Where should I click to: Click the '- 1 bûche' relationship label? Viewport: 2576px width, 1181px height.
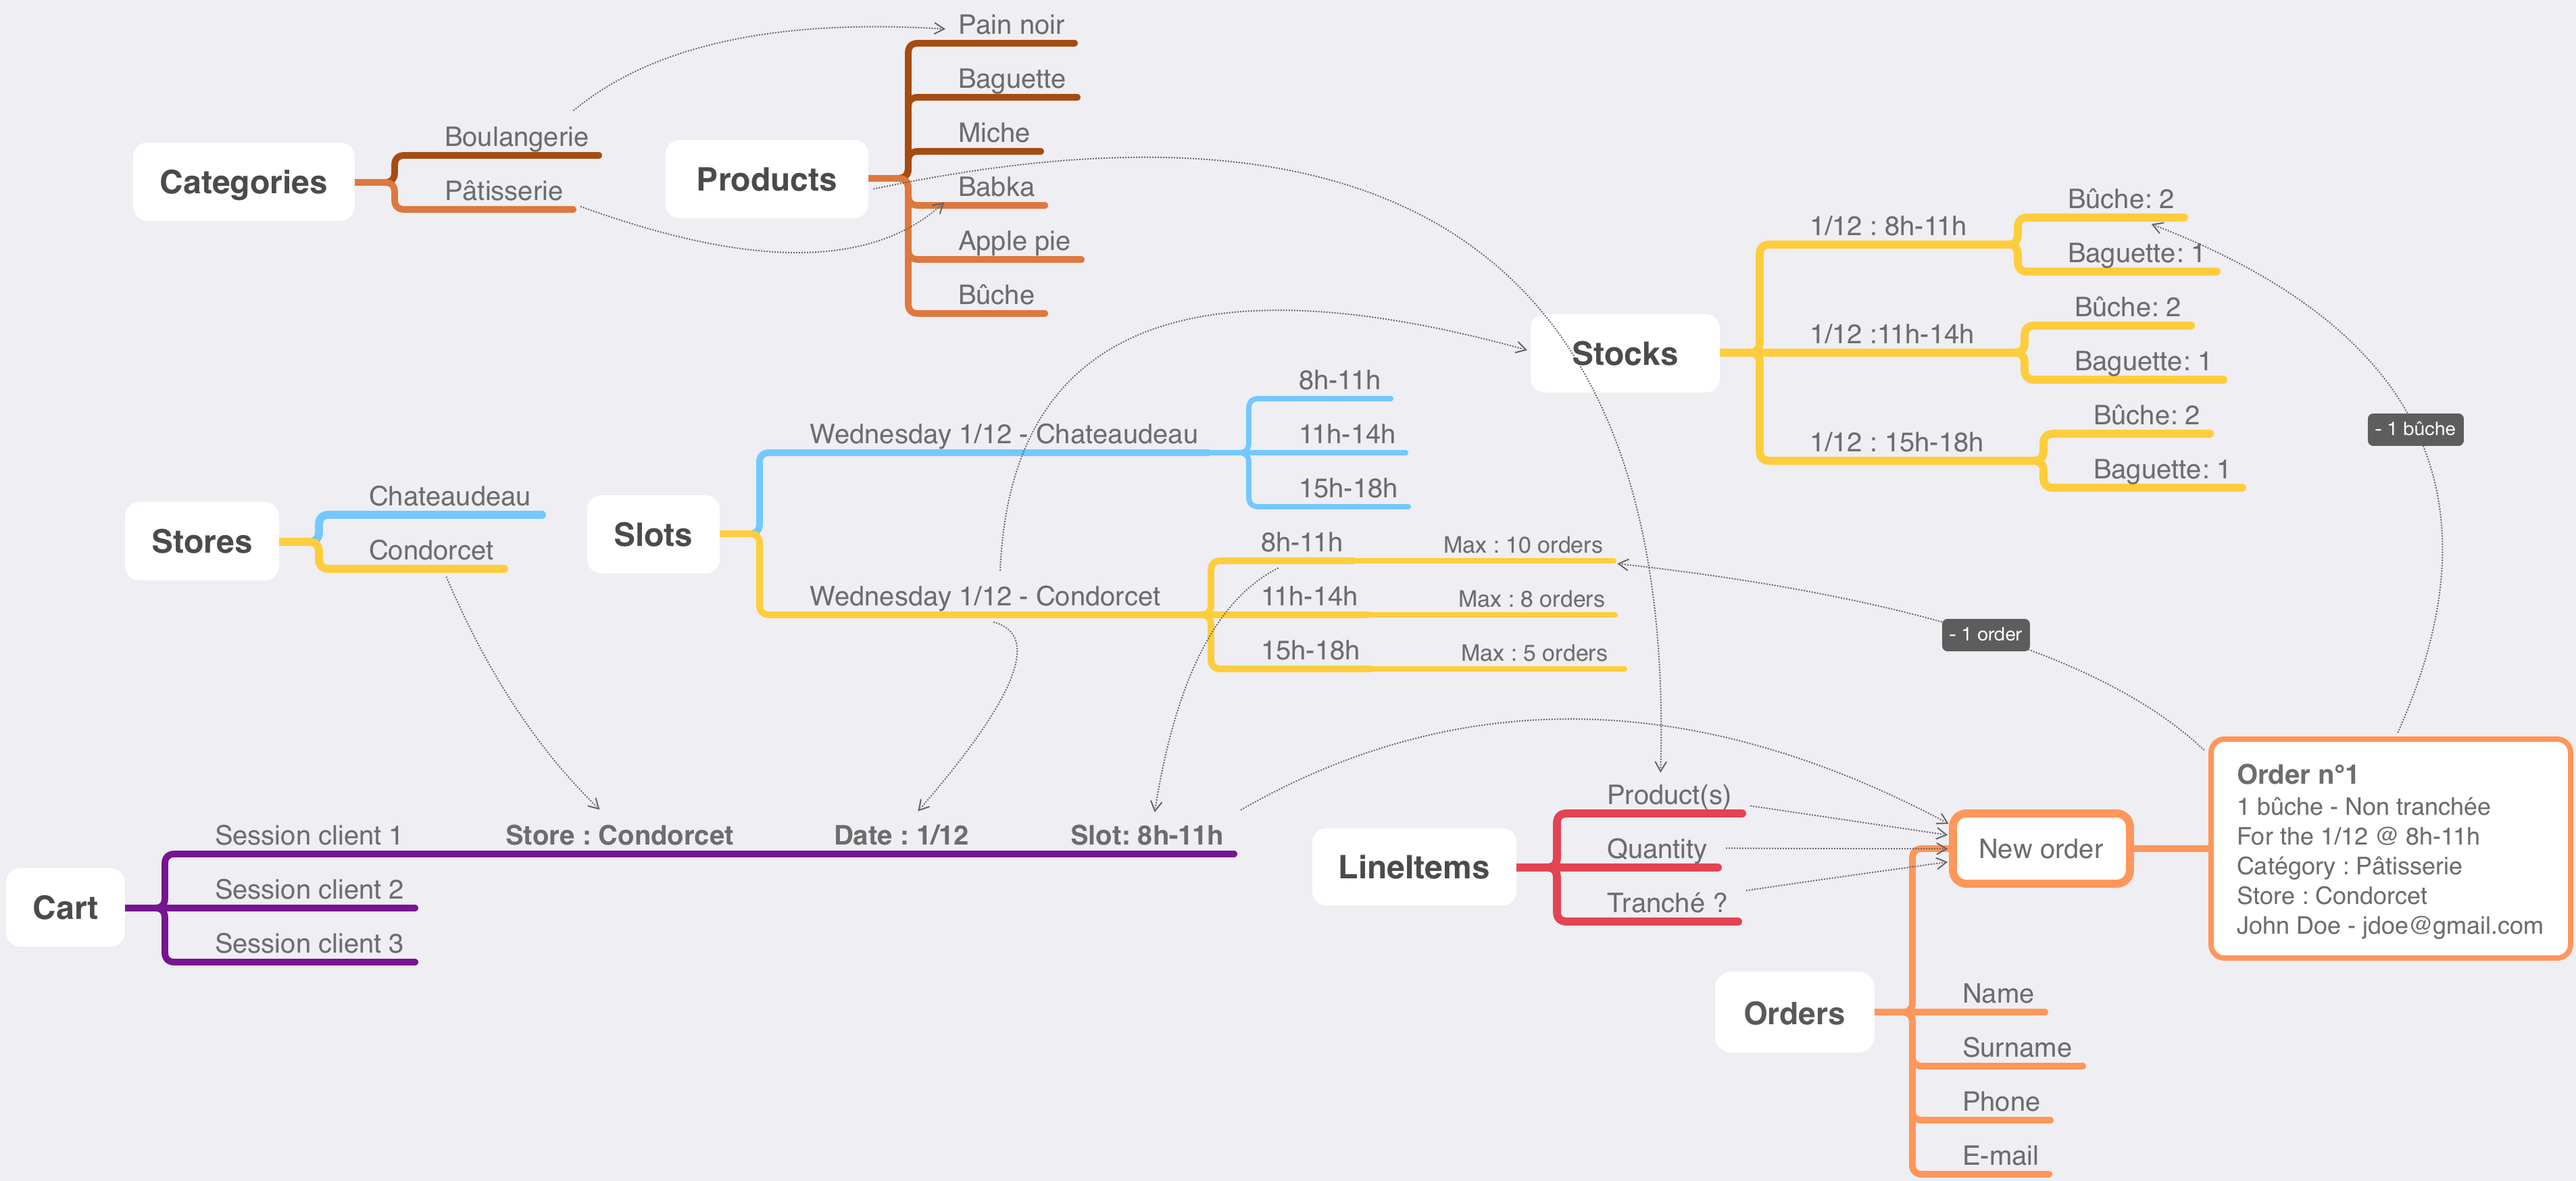(x=2414, y=429)
